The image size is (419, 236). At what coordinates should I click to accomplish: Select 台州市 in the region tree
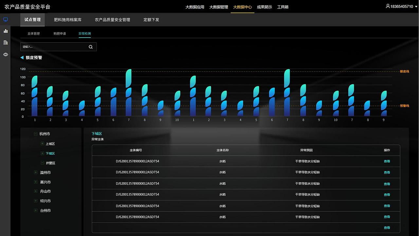tap(46, 210)
